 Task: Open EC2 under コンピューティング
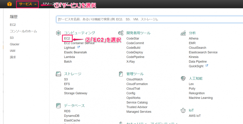[x=67, y=39]
